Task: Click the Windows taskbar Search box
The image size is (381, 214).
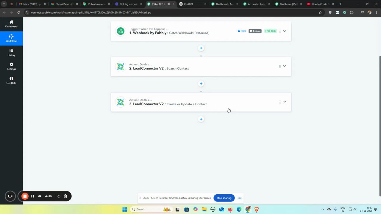Action: coord(151,209)
